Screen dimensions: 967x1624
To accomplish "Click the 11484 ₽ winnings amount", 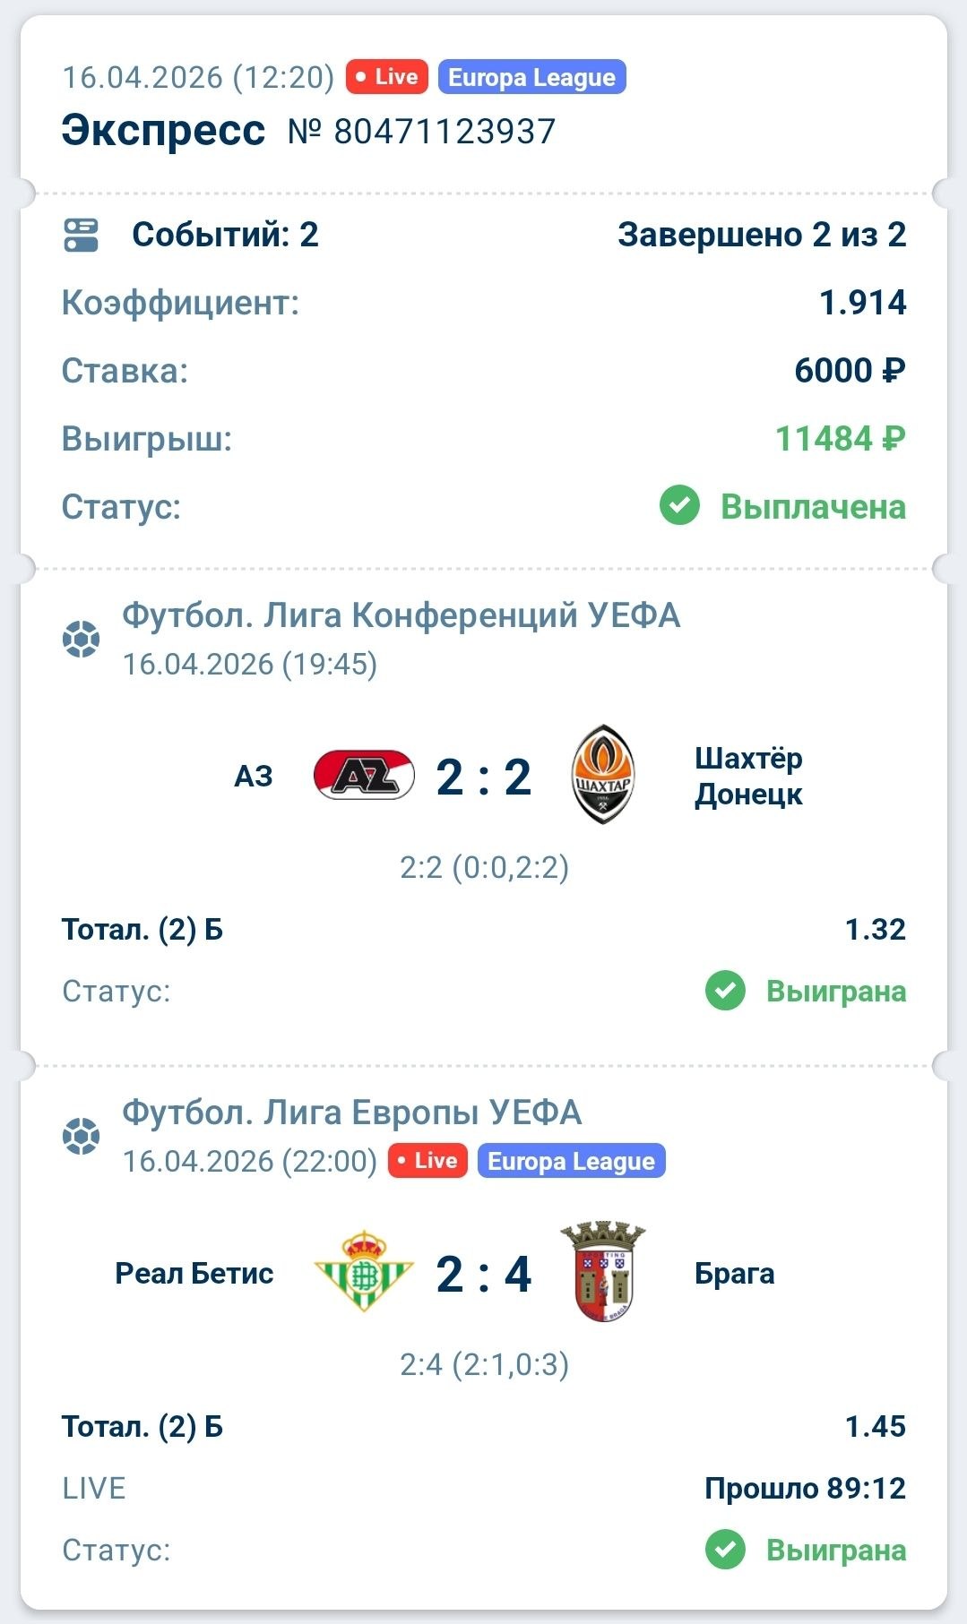I will (840, 439).
